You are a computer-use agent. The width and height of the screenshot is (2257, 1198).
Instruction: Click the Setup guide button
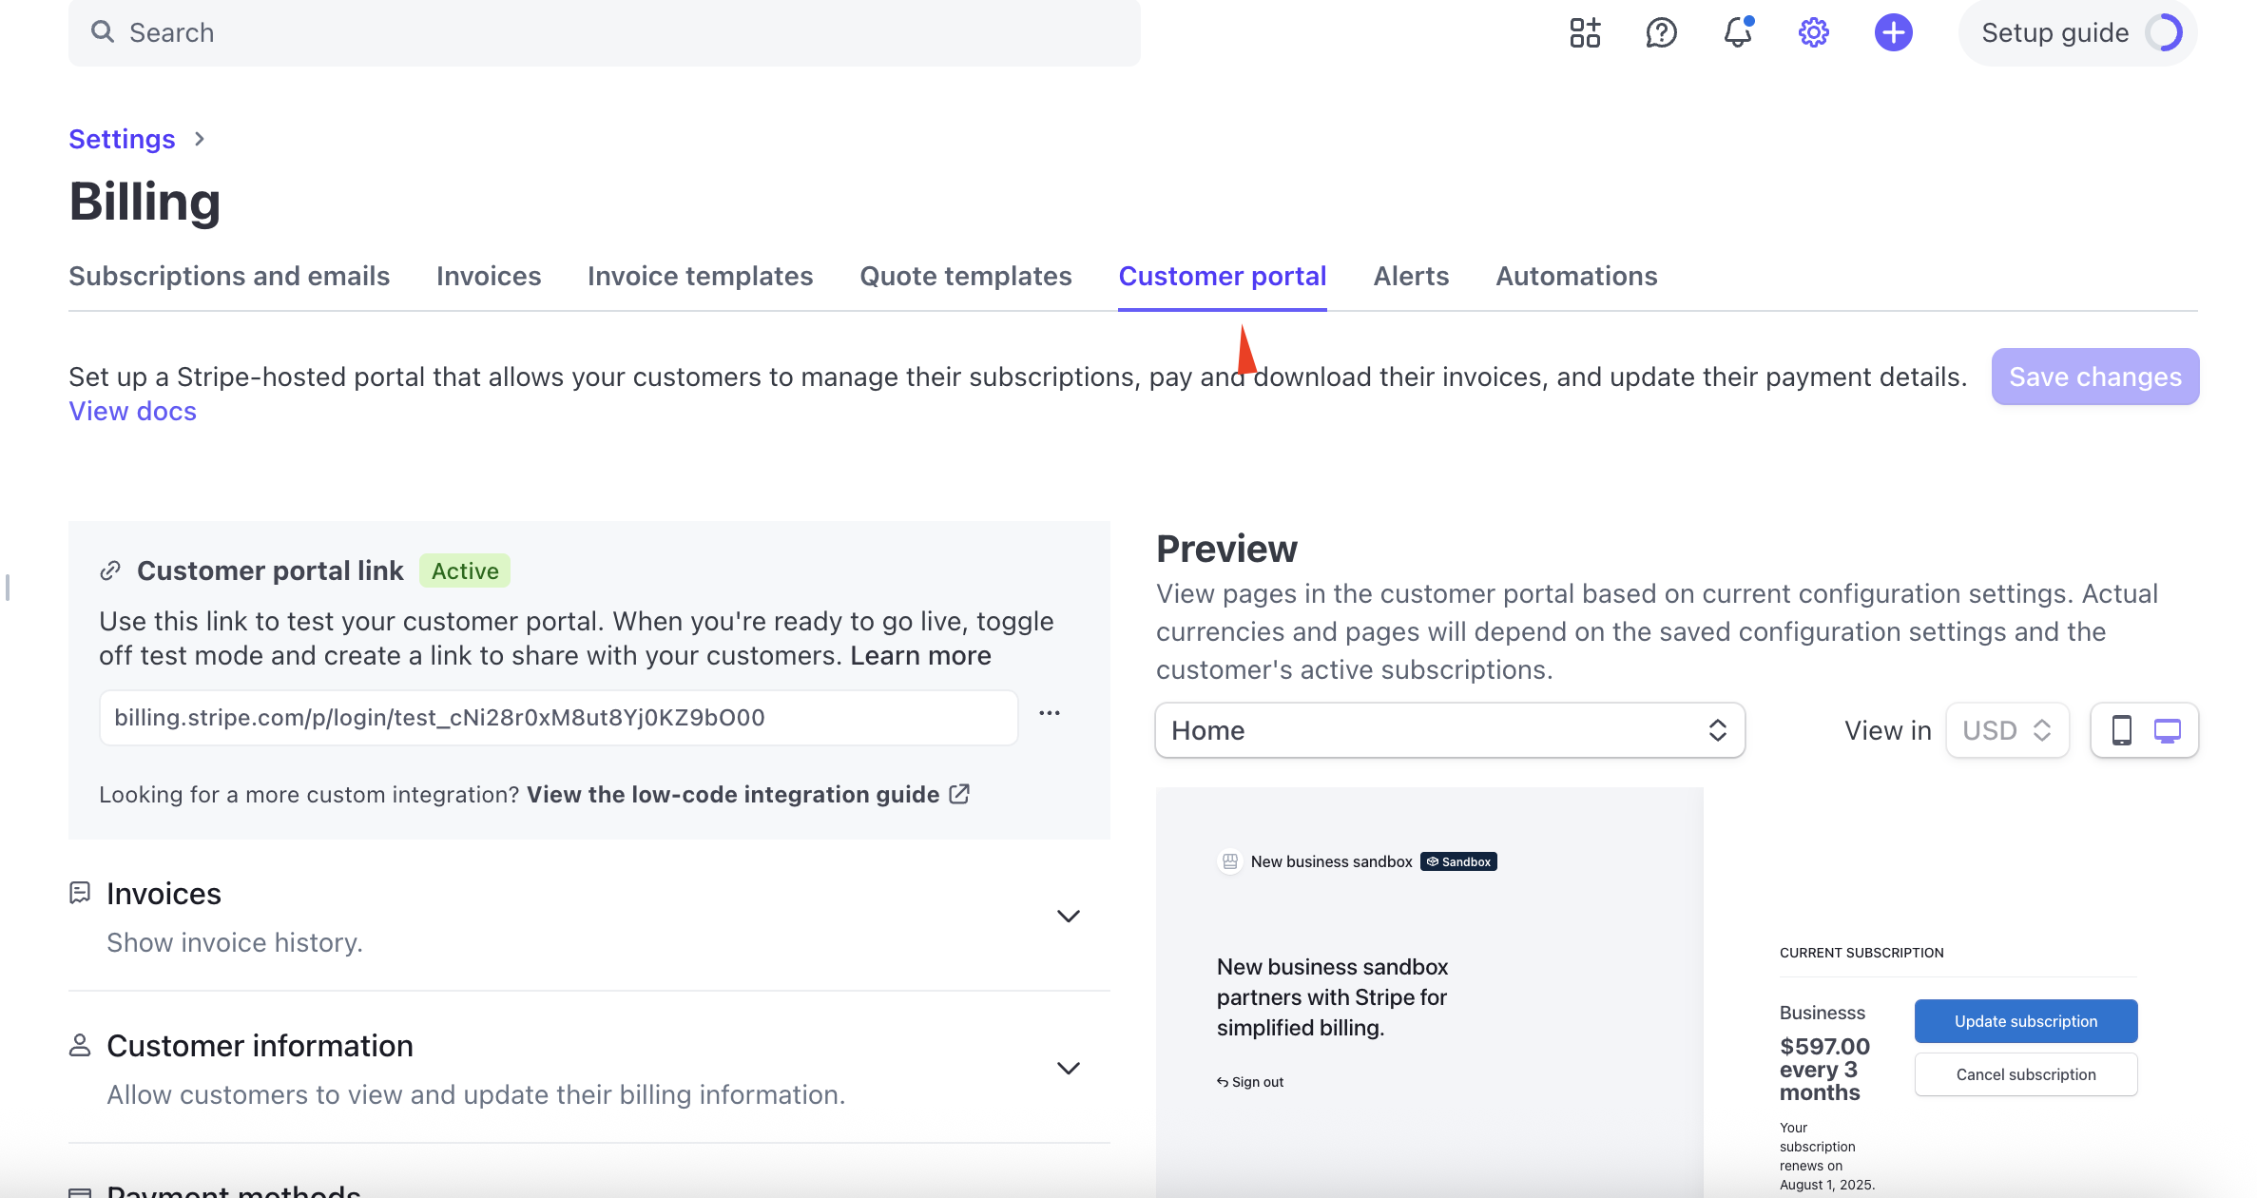pos(2078,32)
